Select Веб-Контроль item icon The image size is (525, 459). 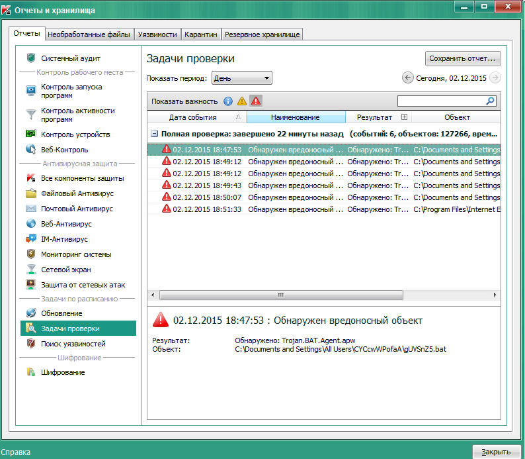[31, 150]
